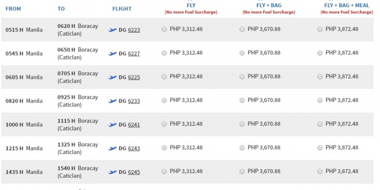This screenshot has width=380, height=190.
Task: Click the plane icon beside DG 6225
Action: tap(113, 77)
